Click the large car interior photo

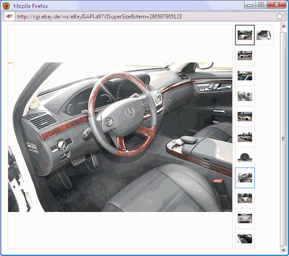pos(120,137)
